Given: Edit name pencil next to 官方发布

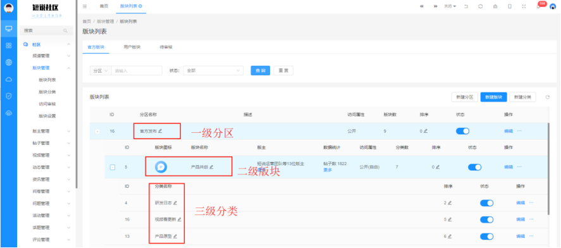Looking at the screenshot, I should pos(160,131).
